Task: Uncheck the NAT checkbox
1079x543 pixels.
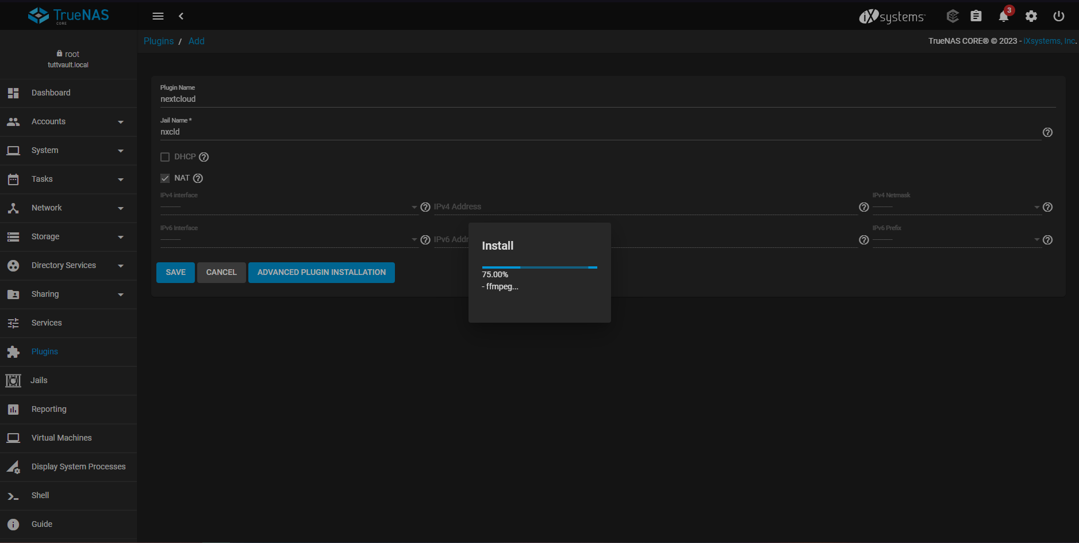Action: point(165,178)
